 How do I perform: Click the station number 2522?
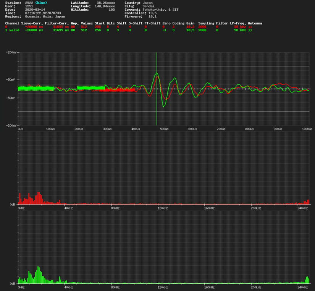tap(29, 3)
